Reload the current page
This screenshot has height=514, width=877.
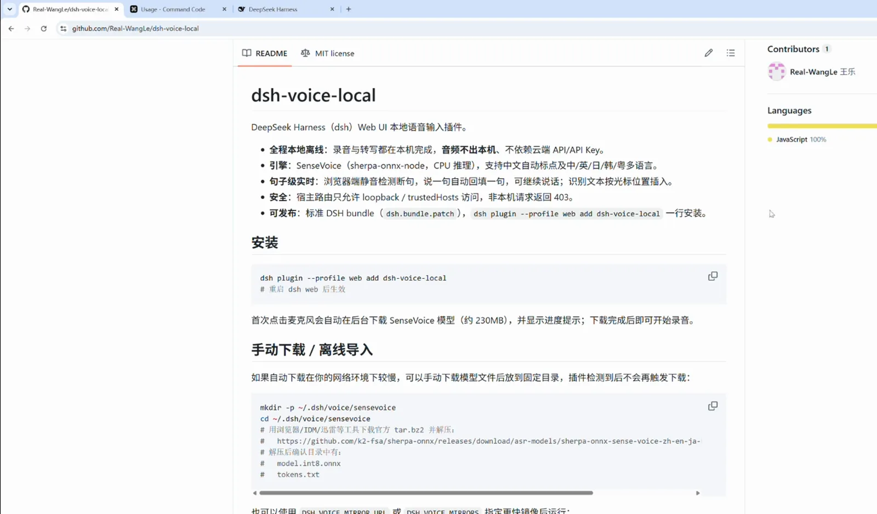[44, 28]
